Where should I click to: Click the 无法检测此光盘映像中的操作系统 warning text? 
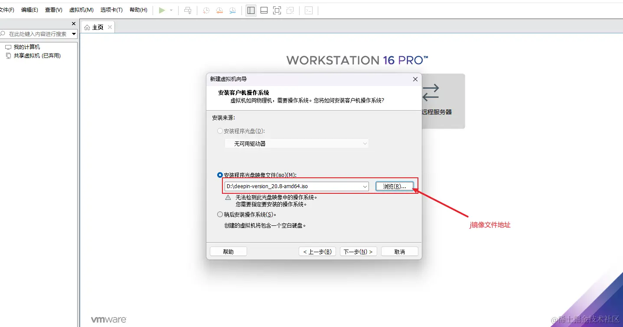pos(276,197)
